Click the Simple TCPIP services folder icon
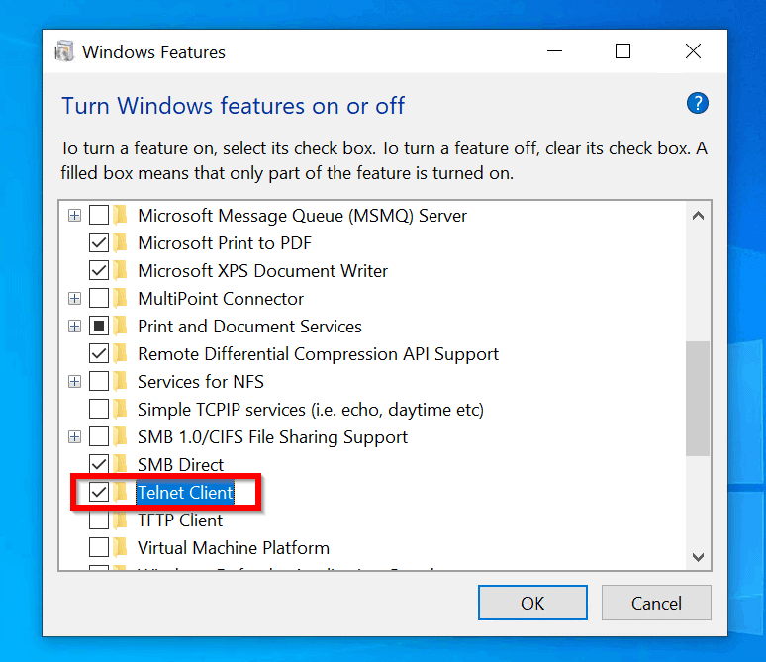This screenshot has height=662, width=766. click(x=120, y=409)
